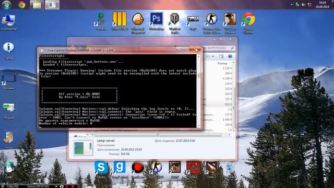Switch to Explorer window in taskbar
This screenshot has width=334, height=188.
pos(37,5)
